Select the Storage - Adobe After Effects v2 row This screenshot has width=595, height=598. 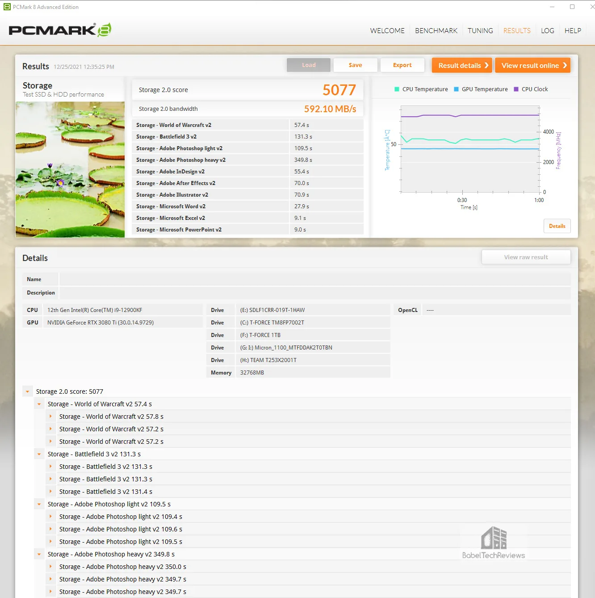247,183
